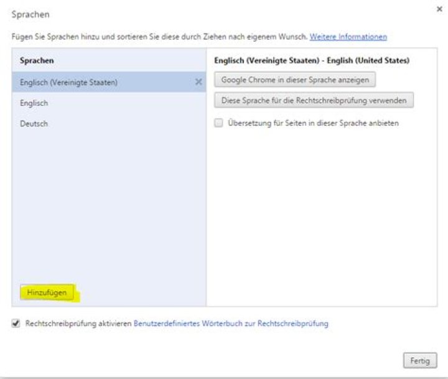Remove Englisch (Vereinigte Staaten) with its X icon
Viewport: 448px width, 379px height.
198,82
